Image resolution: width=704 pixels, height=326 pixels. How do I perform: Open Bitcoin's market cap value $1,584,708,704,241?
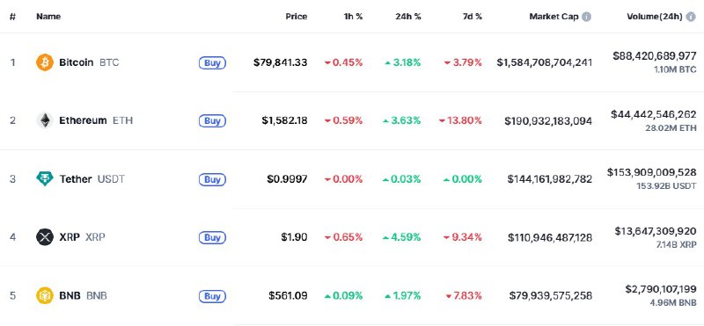coord(544,62)
